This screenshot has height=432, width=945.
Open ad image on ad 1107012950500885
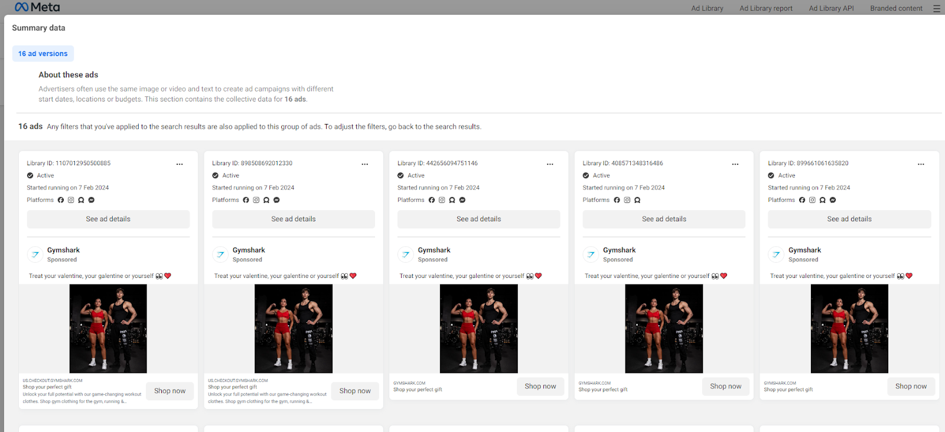point(108,329)
